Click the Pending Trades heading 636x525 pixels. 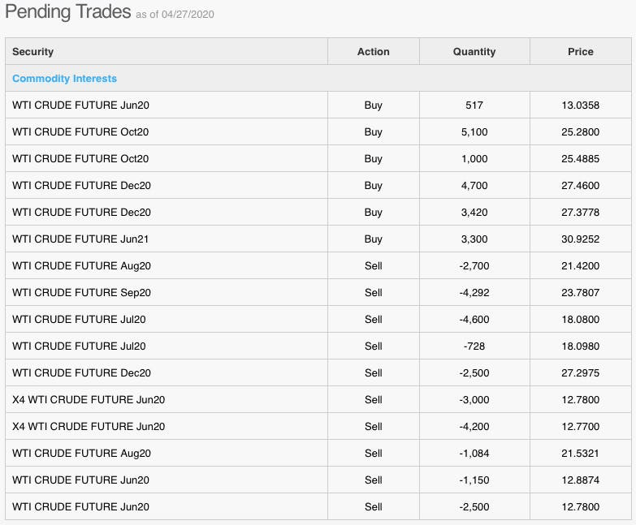68,12
